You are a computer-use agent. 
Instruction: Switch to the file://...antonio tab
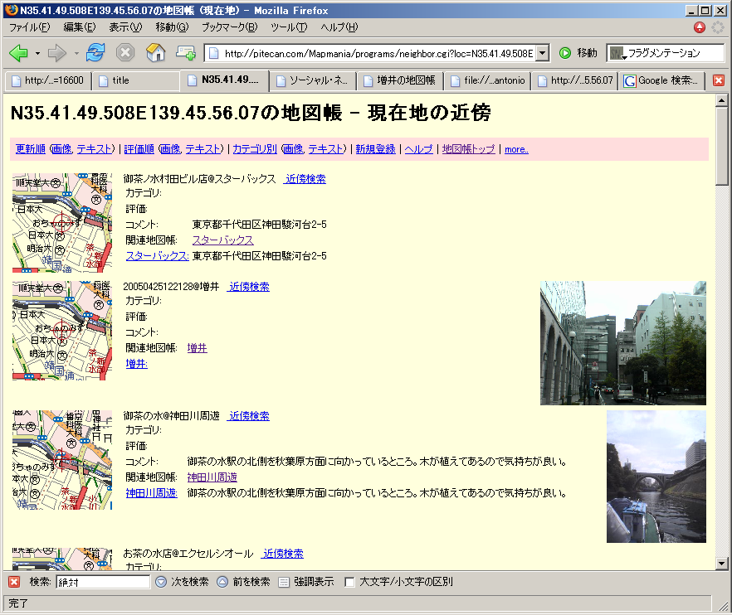487,80
